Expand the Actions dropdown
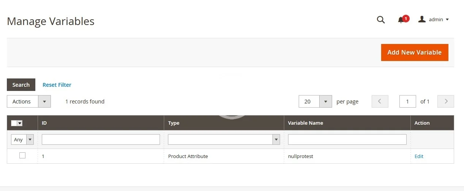The width and height of the screenshot is (464, 191). pyautogui.click(x=29, y=102)
